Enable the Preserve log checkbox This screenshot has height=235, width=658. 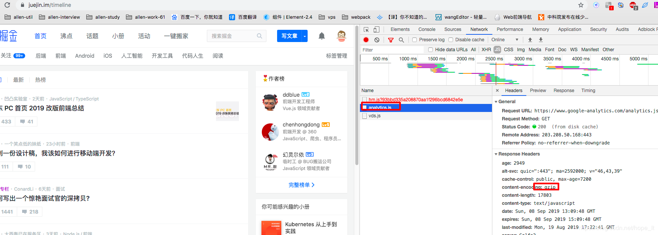click(414, 40)
